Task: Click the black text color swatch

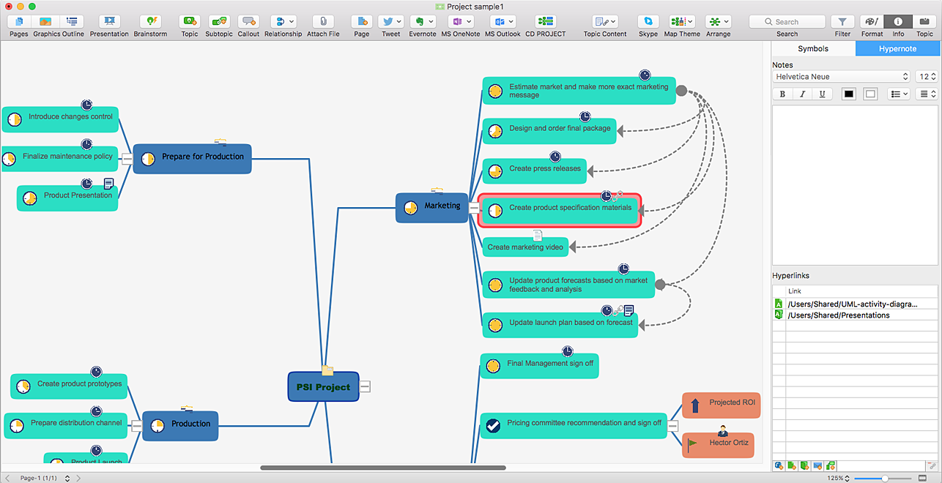Action: pyautogui.click(x=849, y=94)
